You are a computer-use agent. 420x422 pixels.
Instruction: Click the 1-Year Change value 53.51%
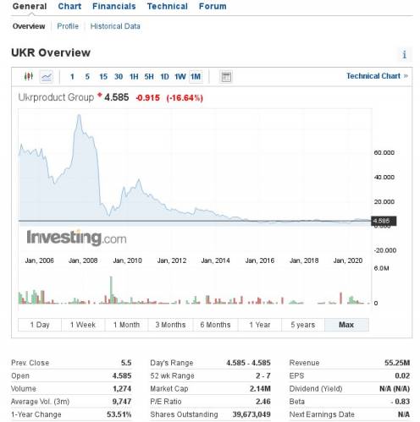click(119, 414)
